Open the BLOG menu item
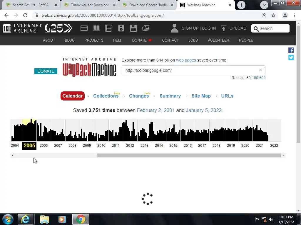 [x=70, y=40]
